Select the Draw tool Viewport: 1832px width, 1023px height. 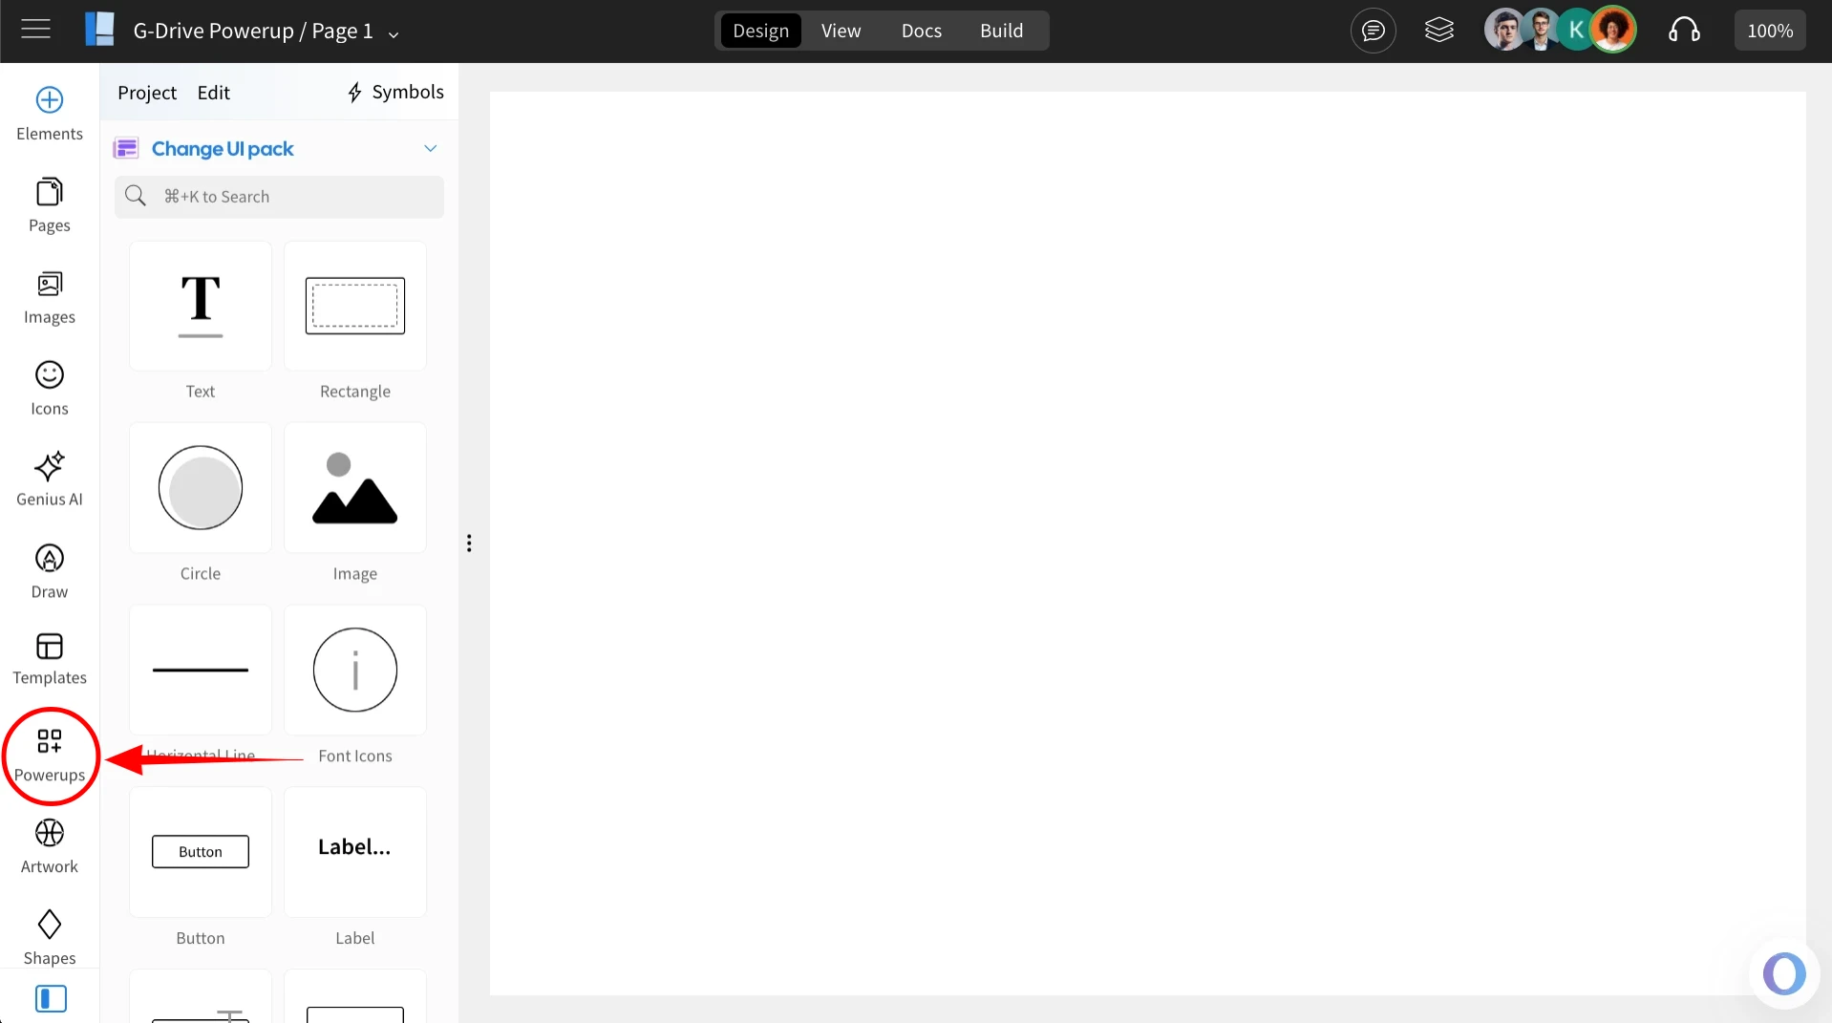coord(49,569)
